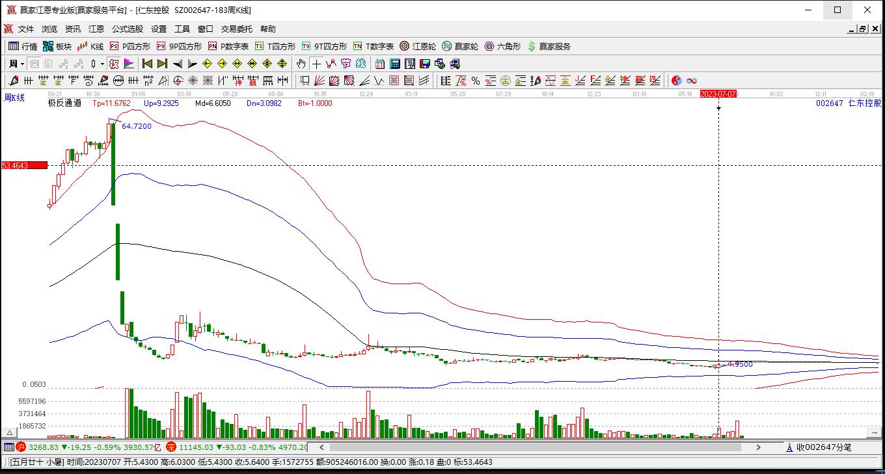Select the red grid square tool
The image size is (885, 474).
[x=394, y=81]
